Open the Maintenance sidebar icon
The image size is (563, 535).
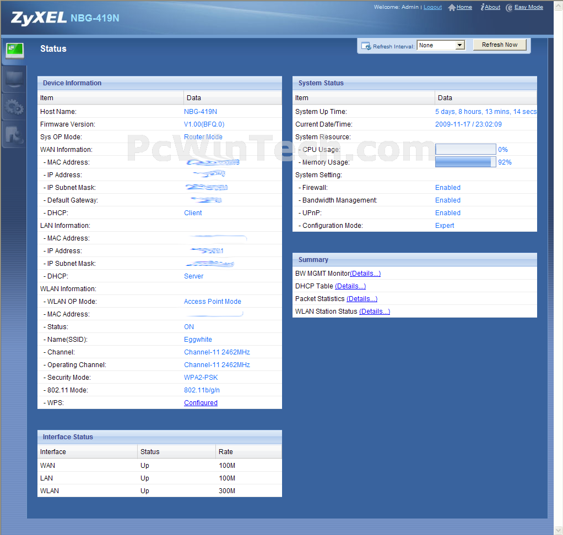coord(14,134)
